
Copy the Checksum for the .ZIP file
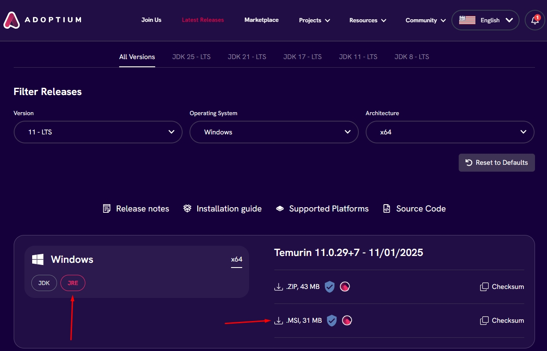click(x=502, y=287)
